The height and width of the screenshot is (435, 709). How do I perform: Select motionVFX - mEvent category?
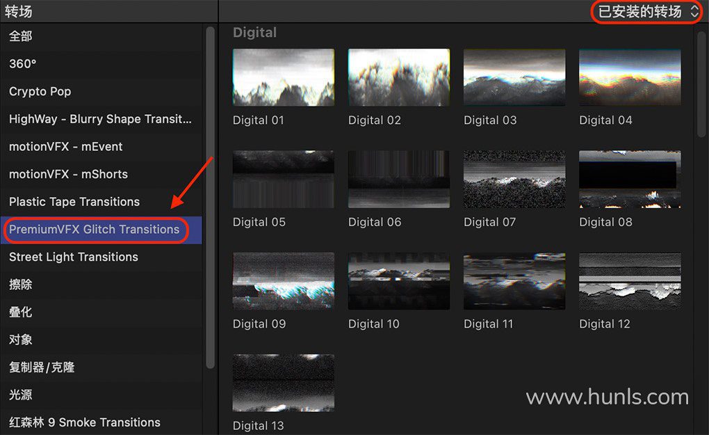click(101, 147)
